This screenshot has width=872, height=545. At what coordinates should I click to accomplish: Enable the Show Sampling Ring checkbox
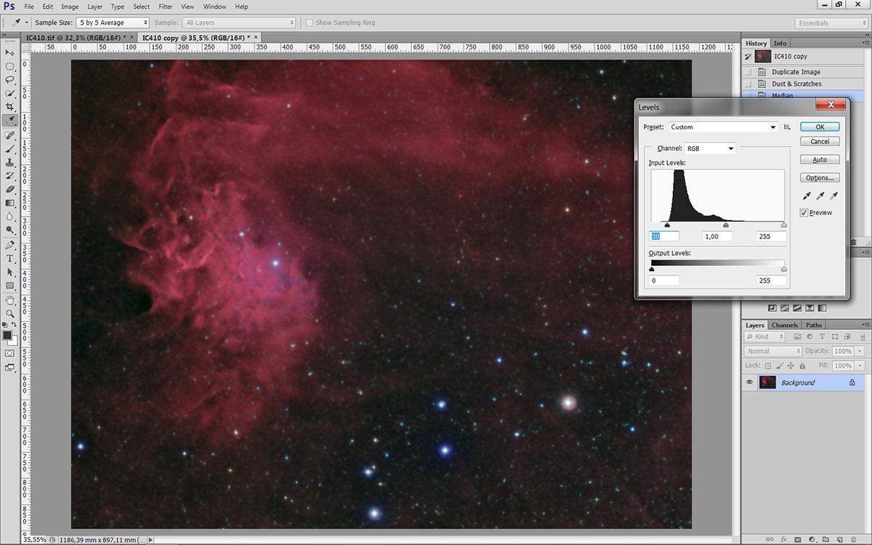(309, 23)
